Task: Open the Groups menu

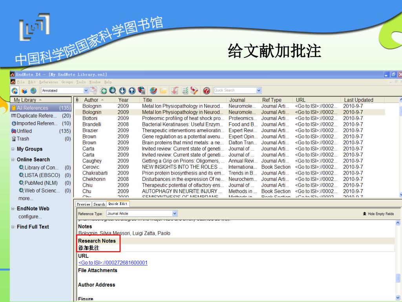Action: pos(67,82)
